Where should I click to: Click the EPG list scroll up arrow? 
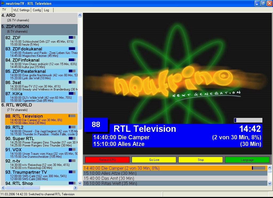270,168
